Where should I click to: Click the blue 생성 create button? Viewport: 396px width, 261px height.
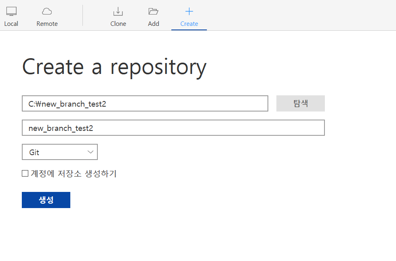pyautogui.click(x=46, y=200)
